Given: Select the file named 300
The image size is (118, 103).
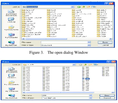Looking at the screenshot, I should point(106,71).
